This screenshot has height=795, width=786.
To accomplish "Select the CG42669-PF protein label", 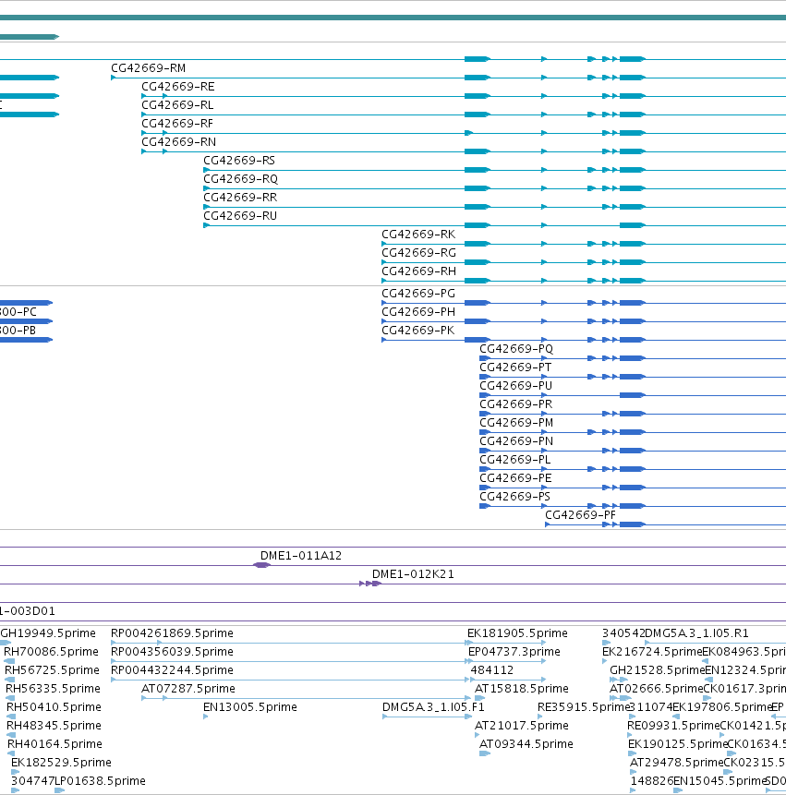I will (580, 515).
